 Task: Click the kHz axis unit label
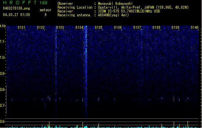(3, 26)
